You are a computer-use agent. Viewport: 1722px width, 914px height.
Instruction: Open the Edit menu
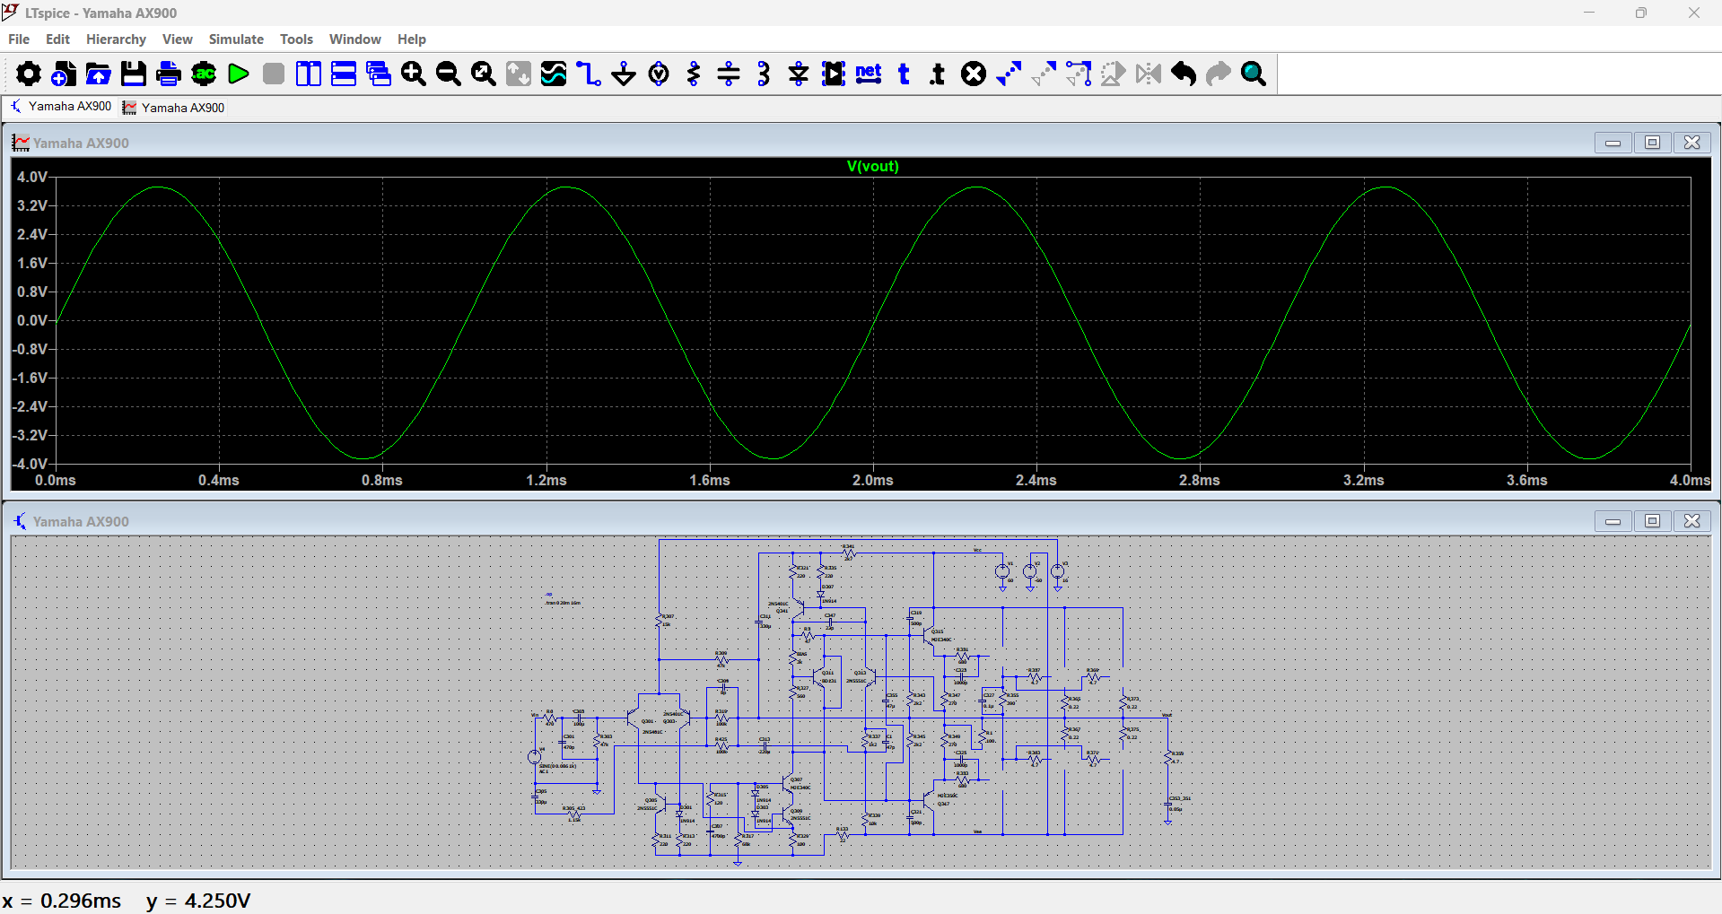tap(57, 39)
